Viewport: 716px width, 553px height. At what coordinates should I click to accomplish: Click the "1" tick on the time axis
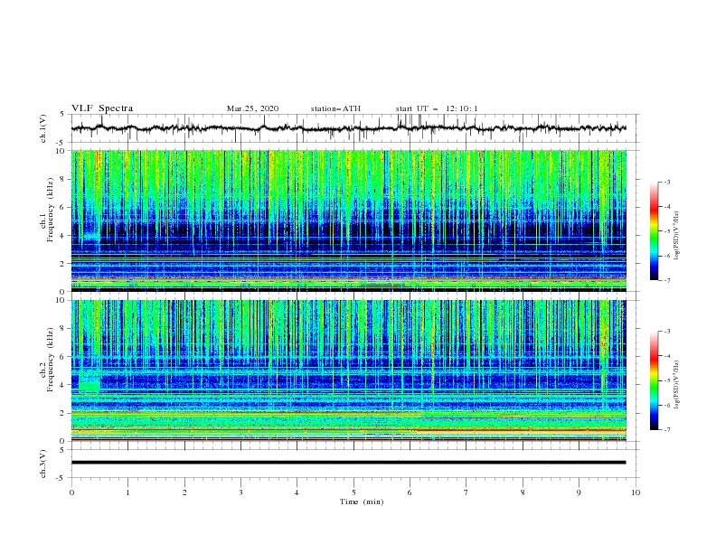coord(127,492)
